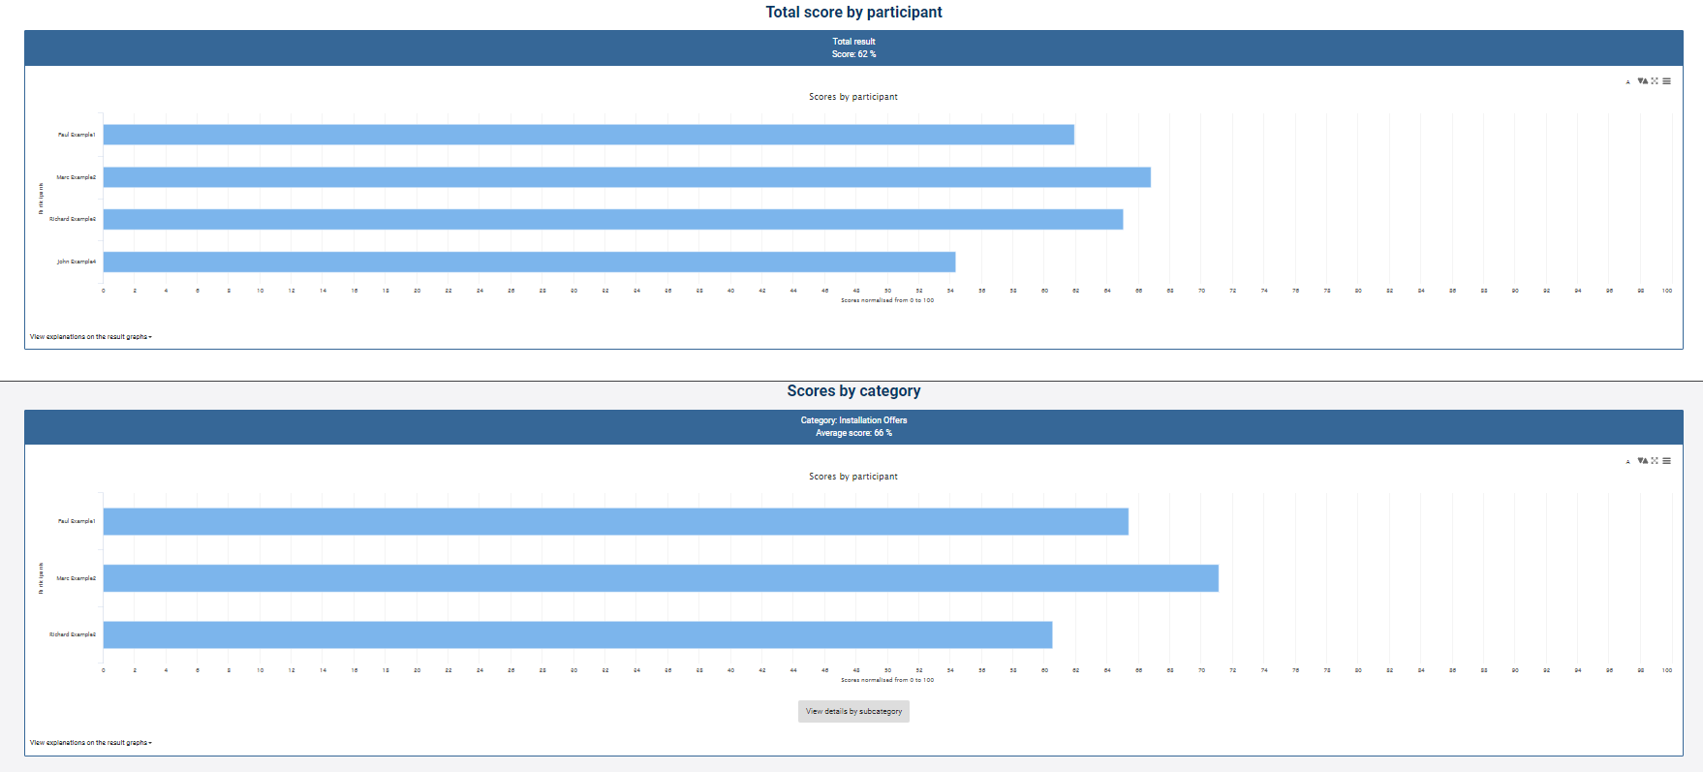Click Paul Example1 bar in Total result chart
The image size is (1703, 772).
coord(588,135)
